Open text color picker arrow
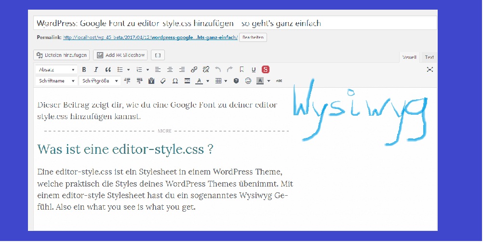 pyautogui.click(x=208, y=81)
